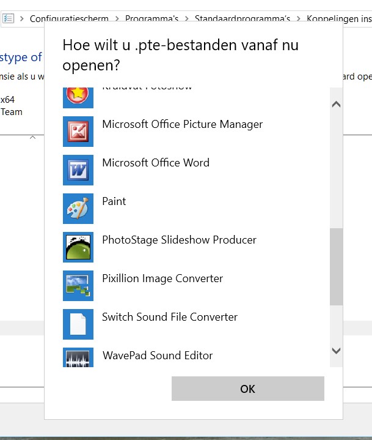Expand chevron after Programma's breadcrumb
The width and height of the screenshot is (372, 440).
tap(187, 19)
